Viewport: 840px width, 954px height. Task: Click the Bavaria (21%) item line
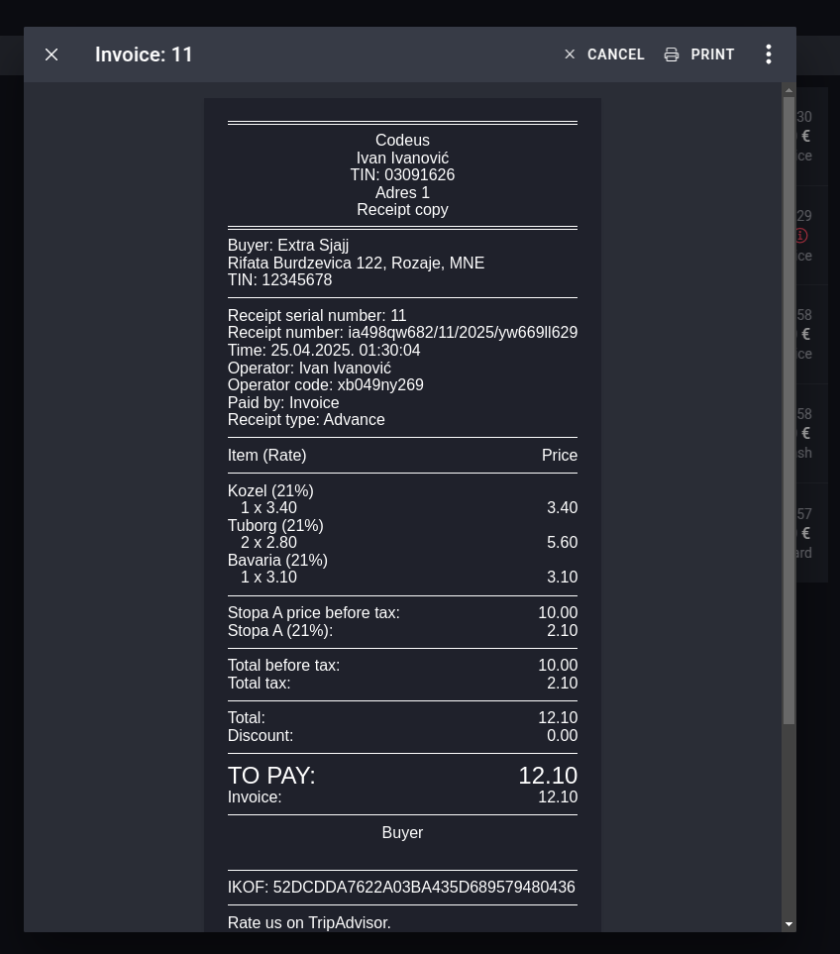pyautogui.click(x=277, y=561)
